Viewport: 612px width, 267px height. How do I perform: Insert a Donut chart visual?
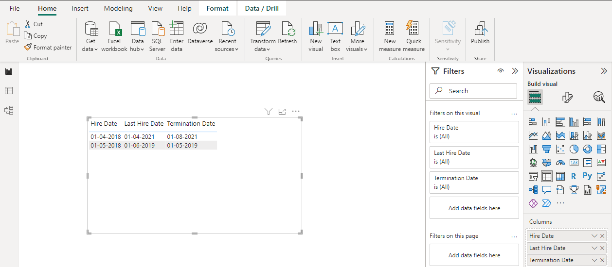pos(587,149)
